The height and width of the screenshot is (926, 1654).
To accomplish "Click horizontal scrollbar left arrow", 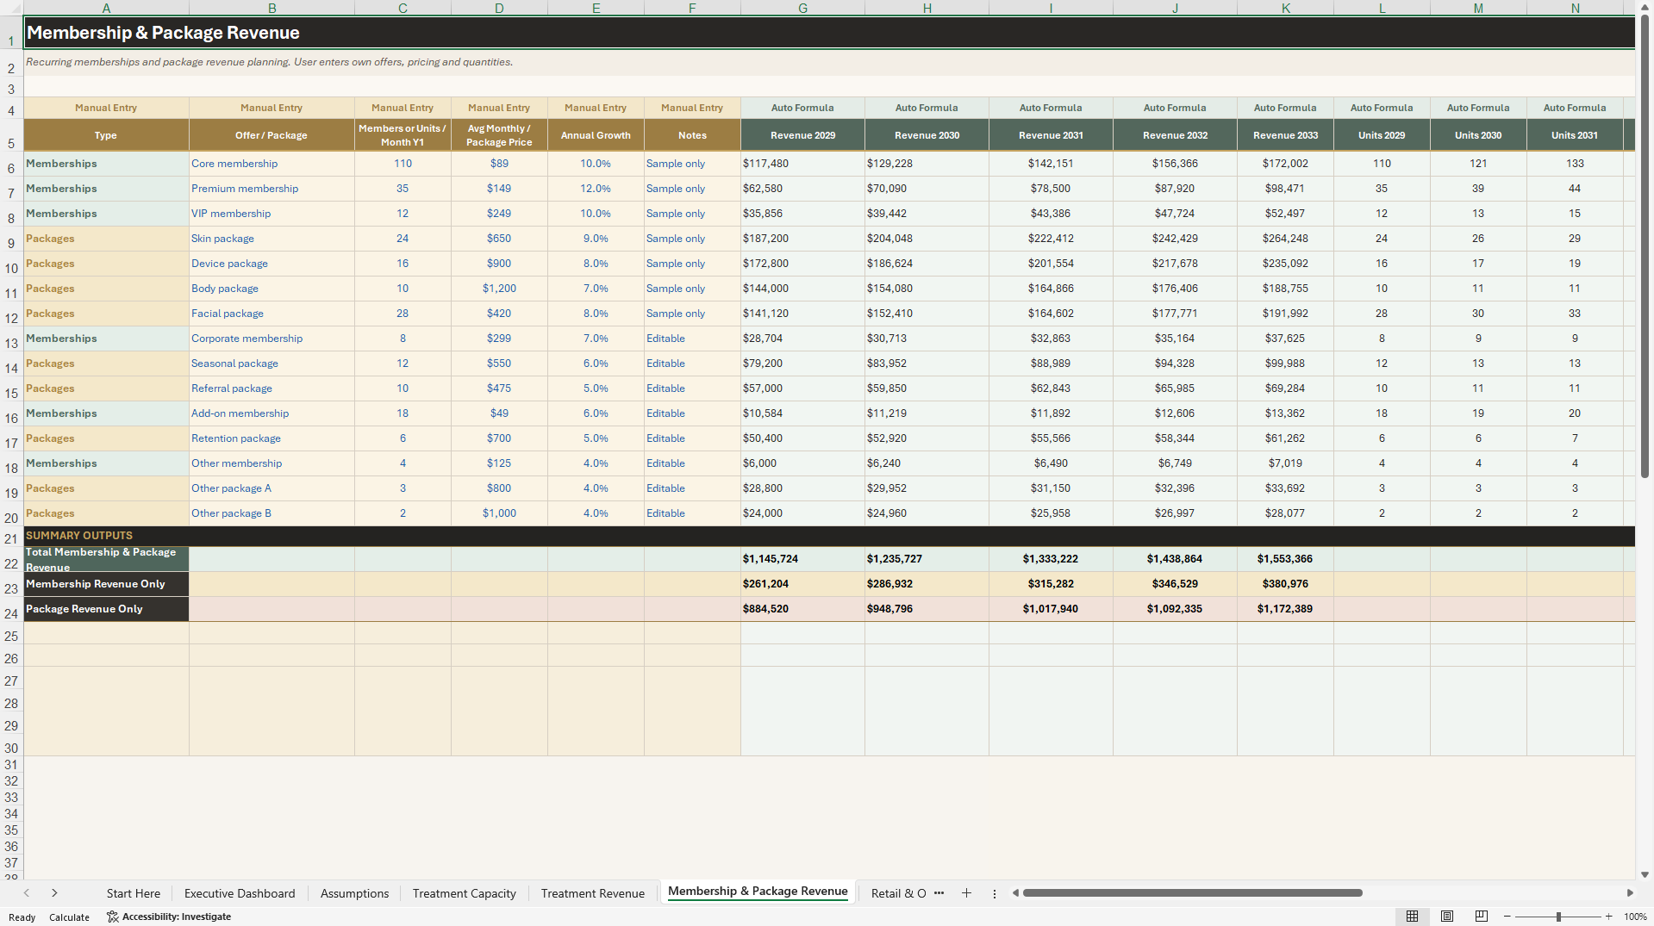I will [1015, 893].
